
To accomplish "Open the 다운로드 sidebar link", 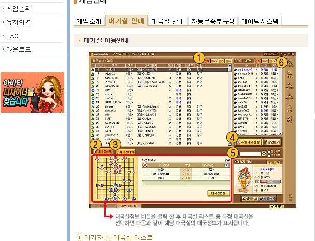I will click(x=18, y=49).
